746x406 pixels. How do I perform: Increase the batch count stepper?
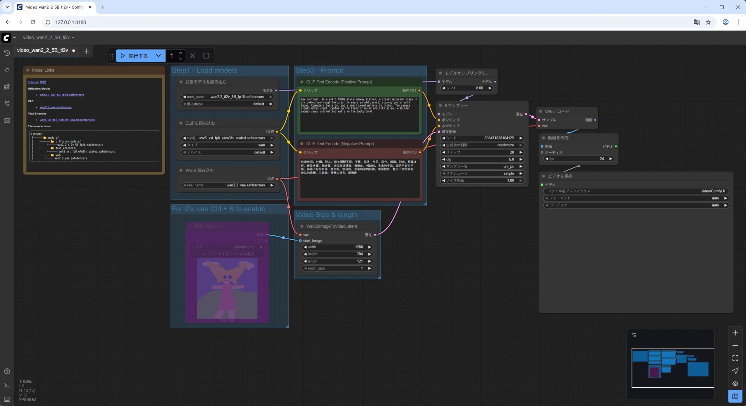point(181,53)
